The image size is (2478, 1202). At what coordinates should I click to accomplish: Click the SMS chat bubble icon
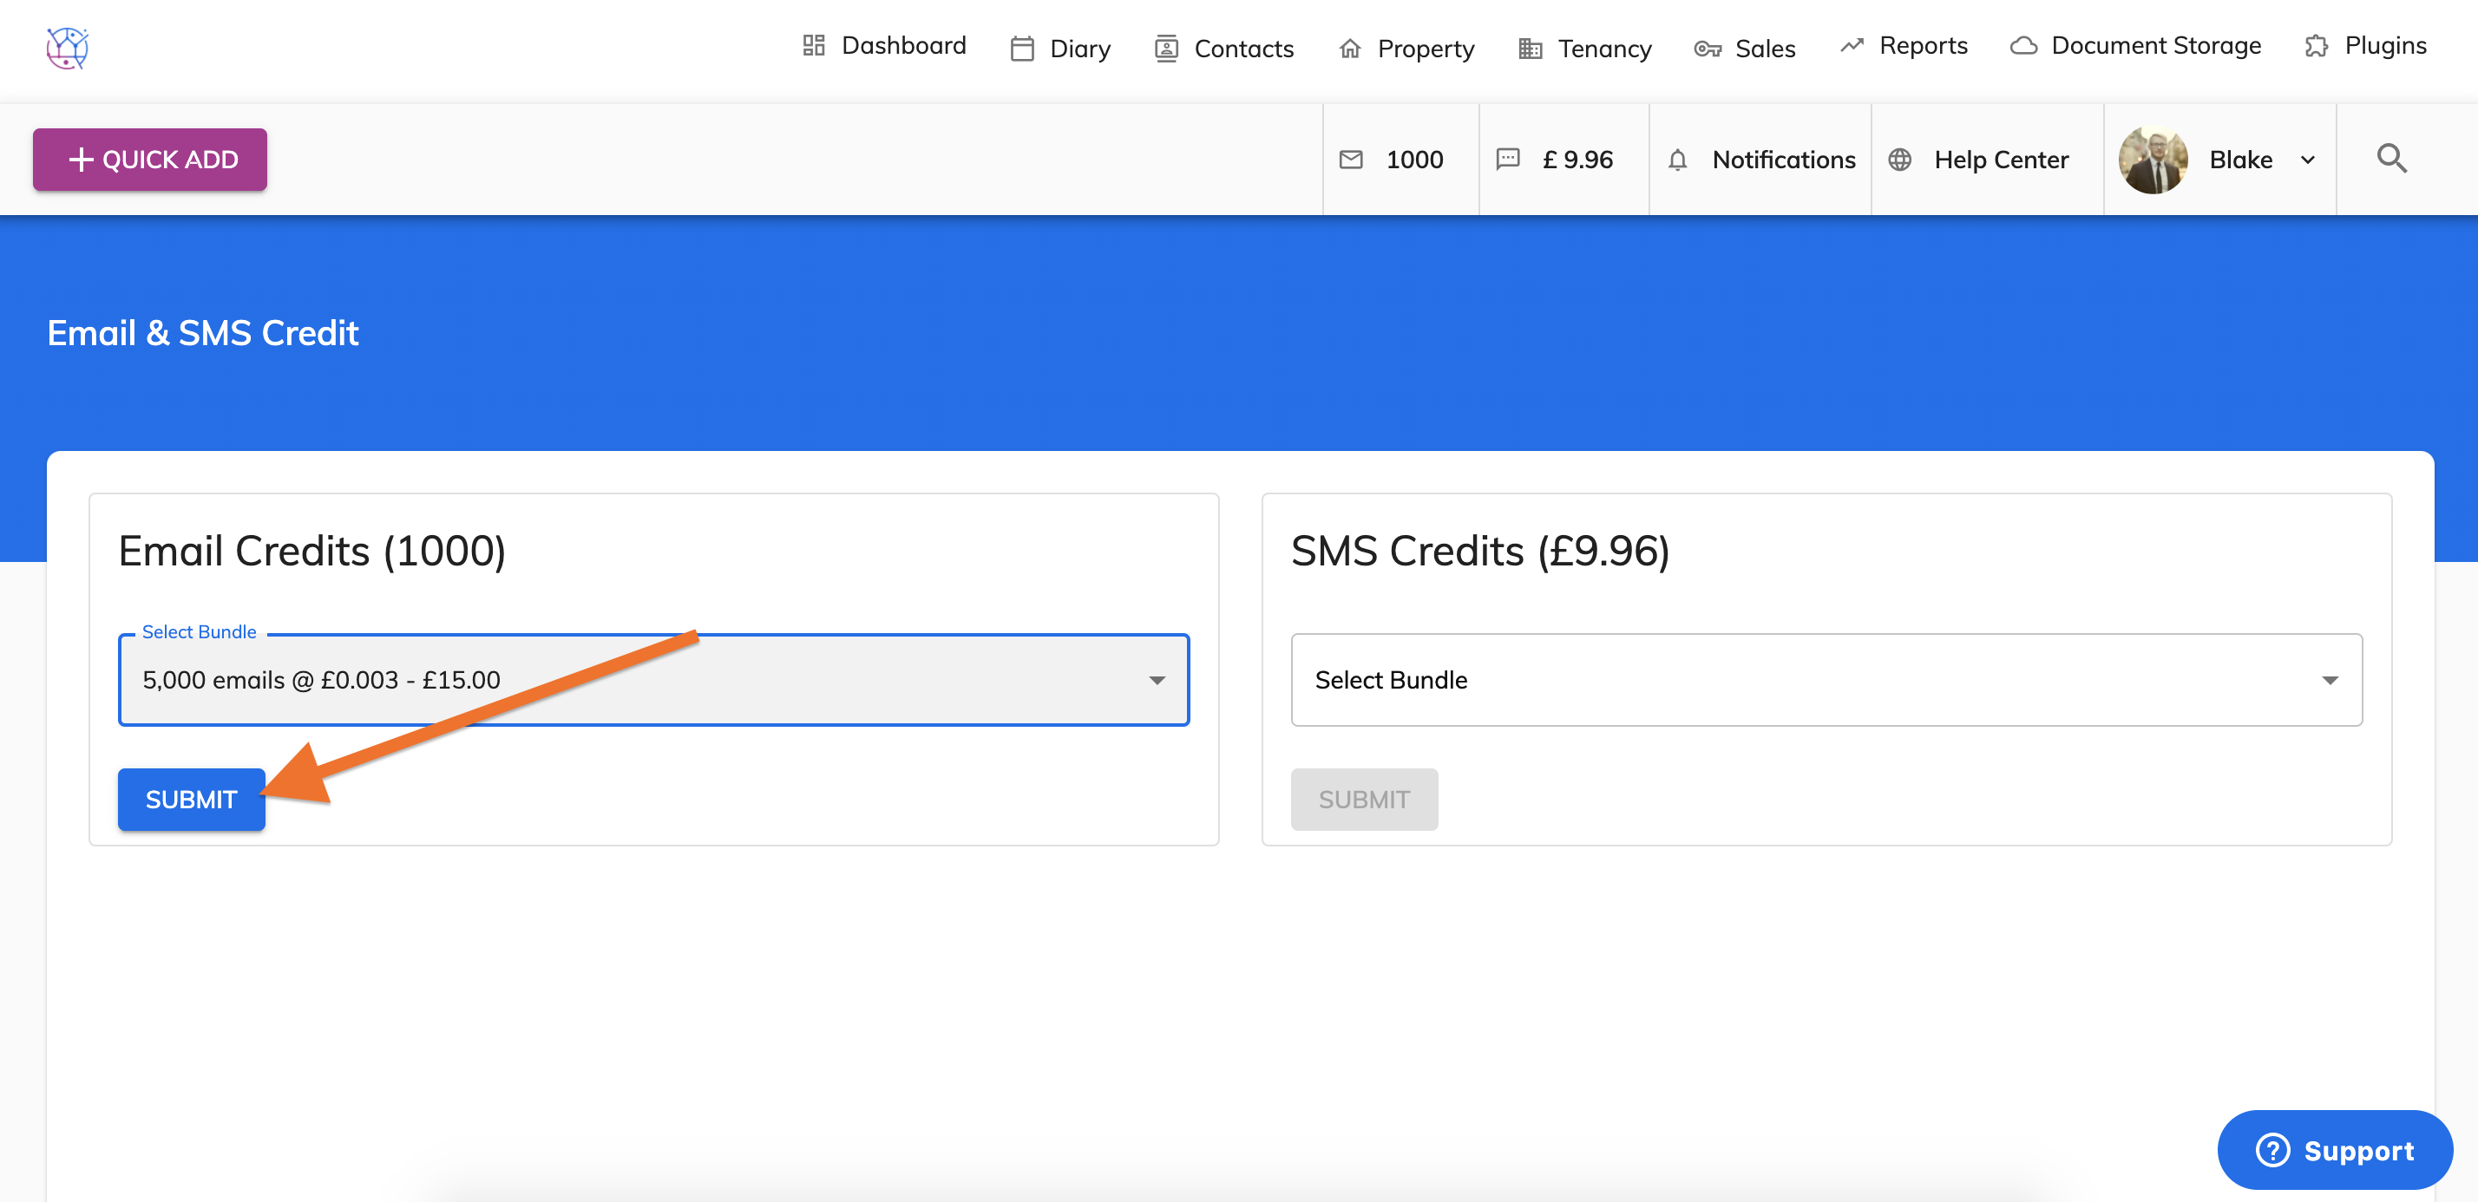pyautogui.click(x=1507, y=160)
